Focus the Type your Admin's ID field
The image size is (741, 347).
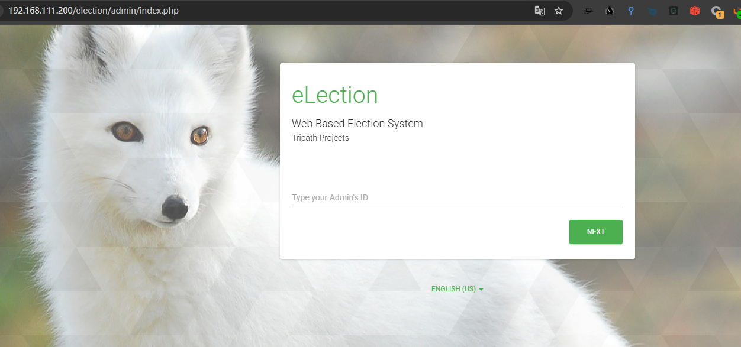click(457, 197)
